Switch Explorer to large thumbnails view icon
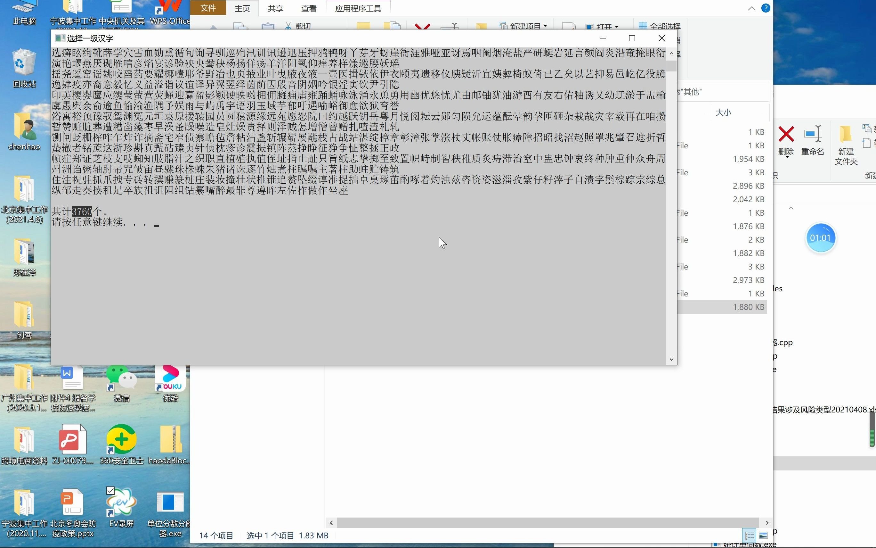The image size is (876, 548). 763,535
